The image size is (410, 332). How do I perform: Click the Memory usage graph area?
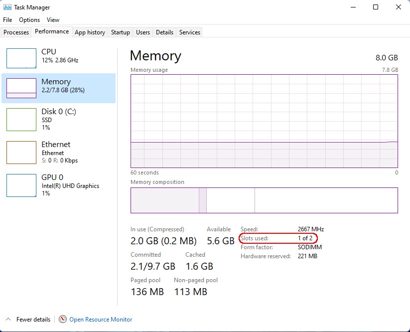click(x=264, y=121)
